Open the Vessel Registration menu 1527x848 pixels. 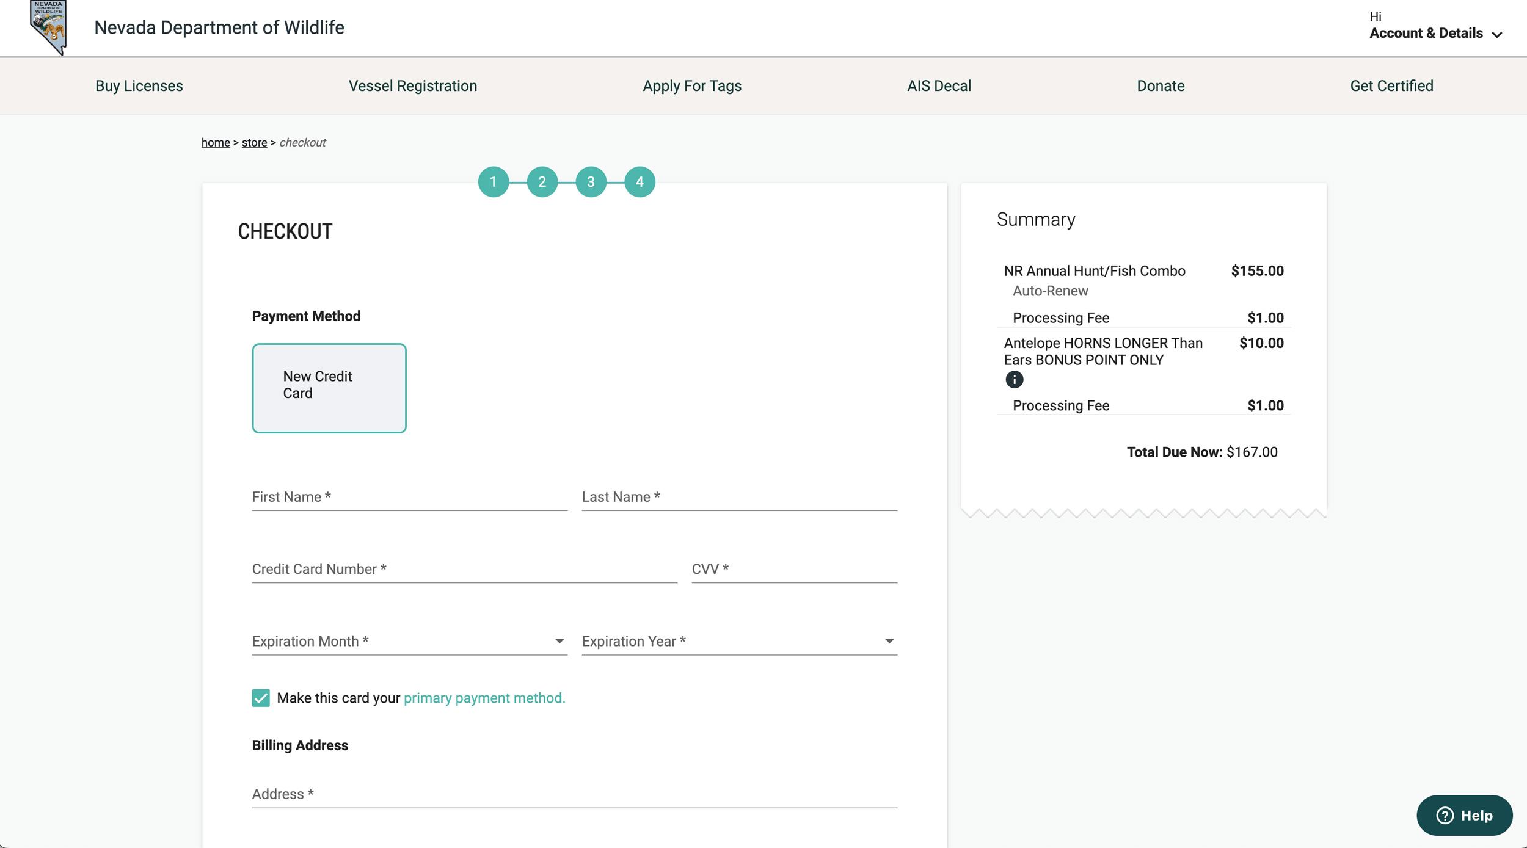point(413,85)
